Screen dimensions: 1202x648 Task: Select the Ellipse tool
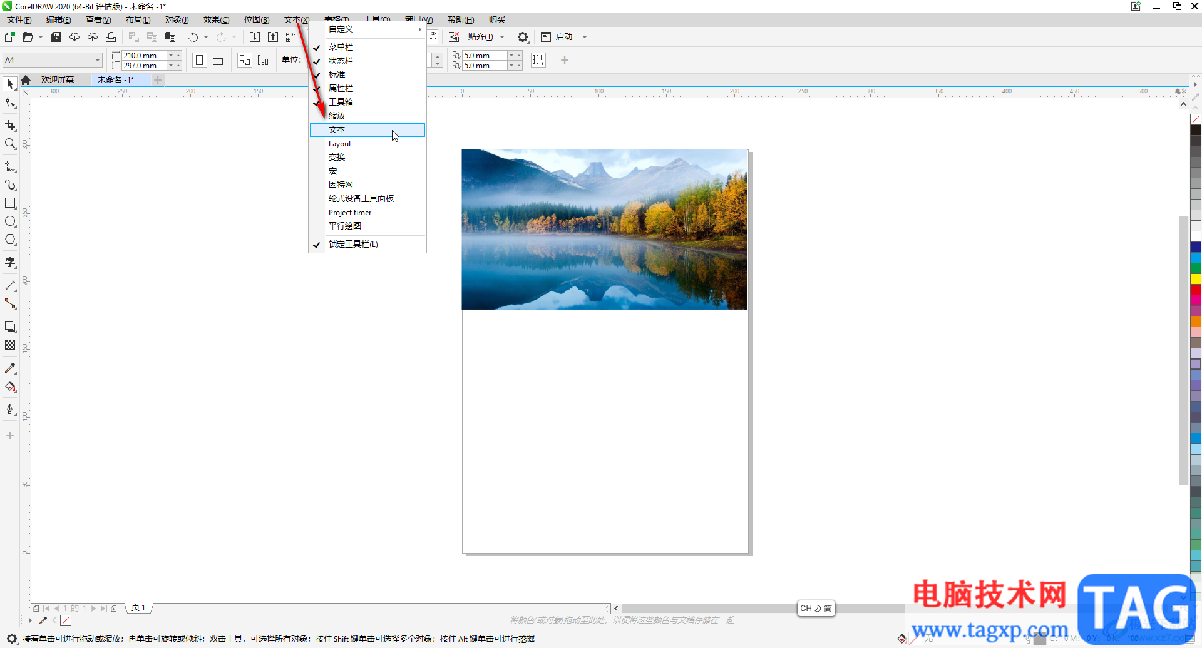10,221
